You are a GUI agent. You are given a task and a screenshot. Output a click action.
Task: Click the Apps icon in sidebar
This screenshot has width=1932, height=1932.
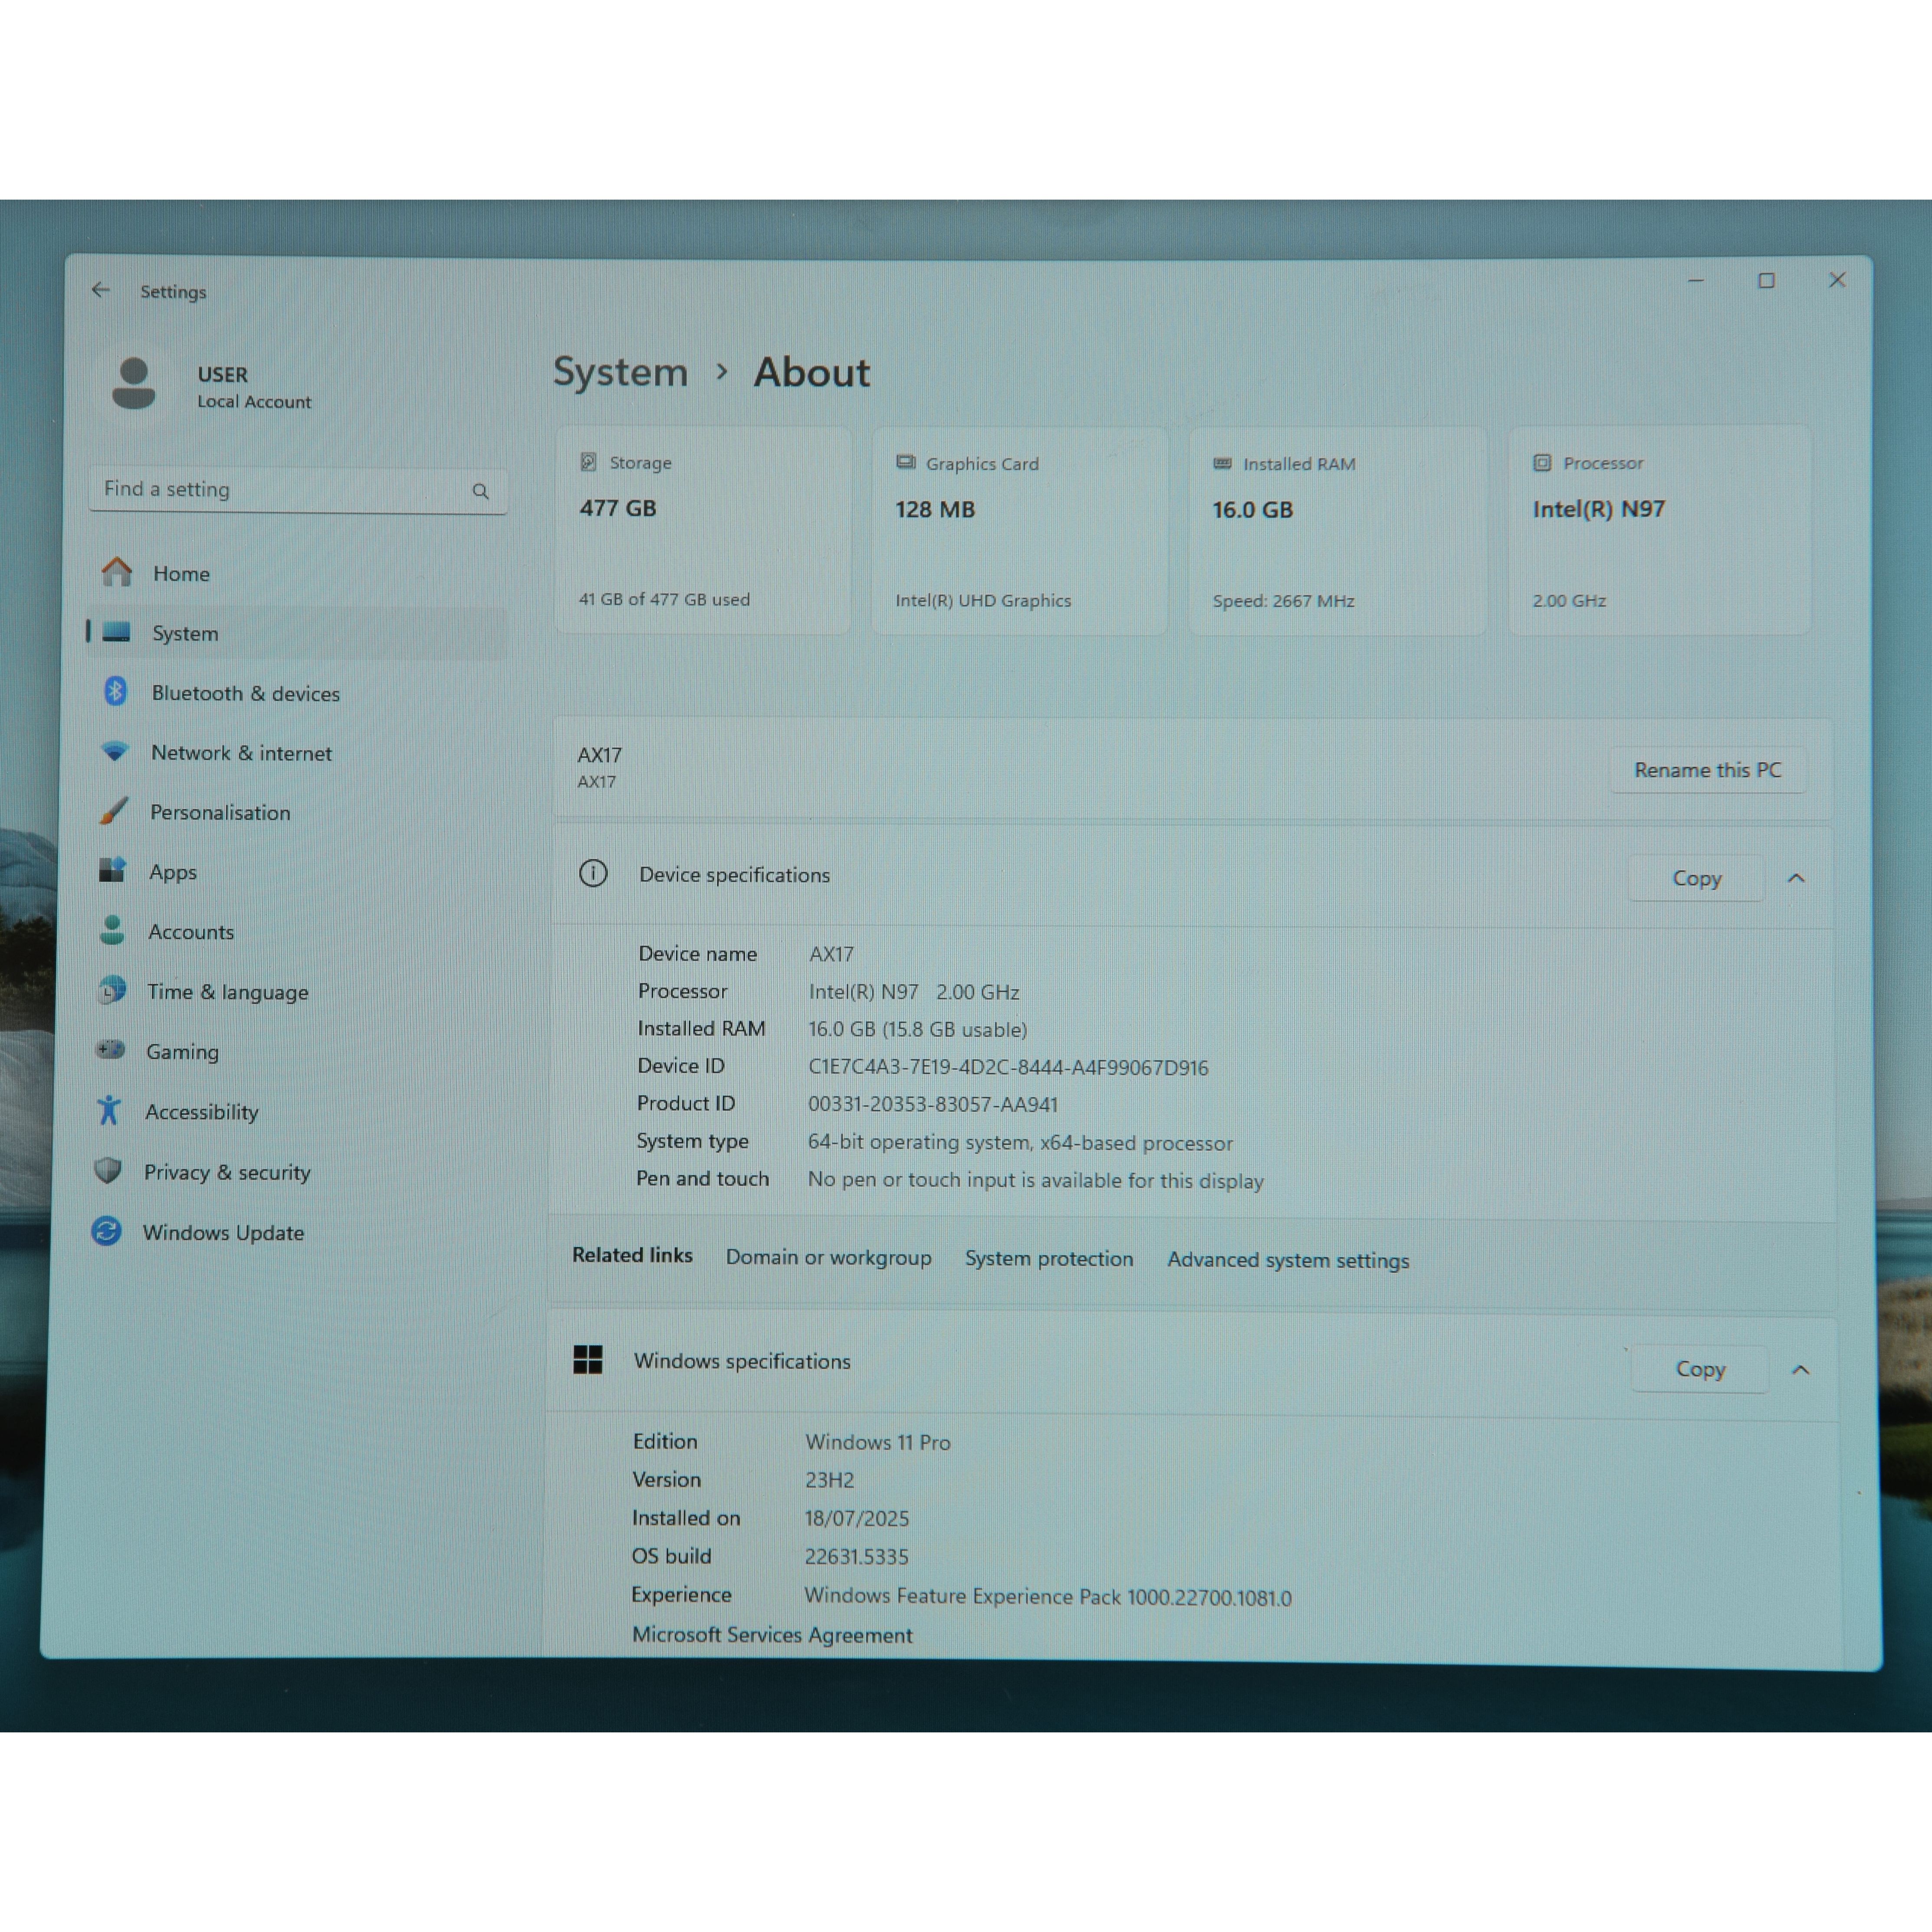112,870
